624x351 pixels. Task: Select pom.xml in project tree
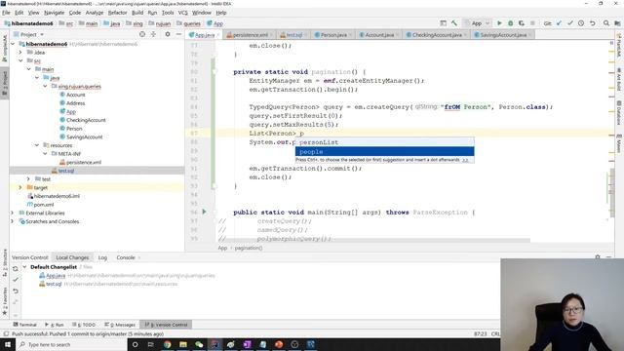tap(43, 205)
